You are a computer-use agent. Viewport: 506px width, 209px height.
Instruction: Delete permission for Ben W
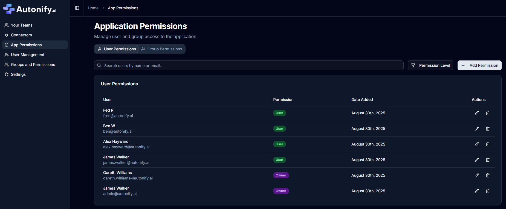point(488,129)
